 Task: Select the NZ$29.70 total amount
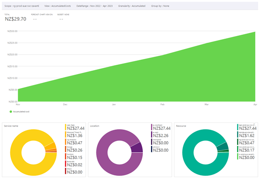(x=16, y=19)
